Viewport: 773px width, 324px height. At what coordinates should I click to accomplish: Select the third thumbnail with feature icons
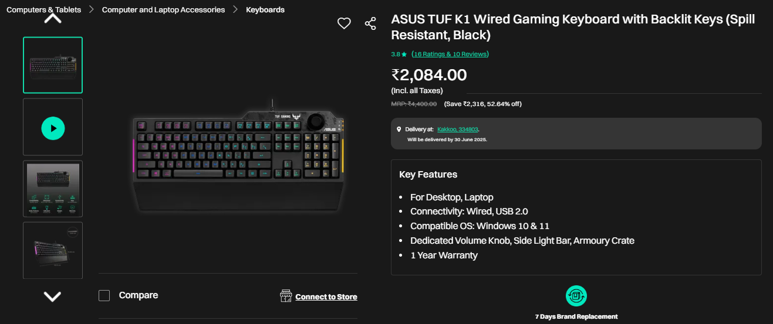pos(53,189)
